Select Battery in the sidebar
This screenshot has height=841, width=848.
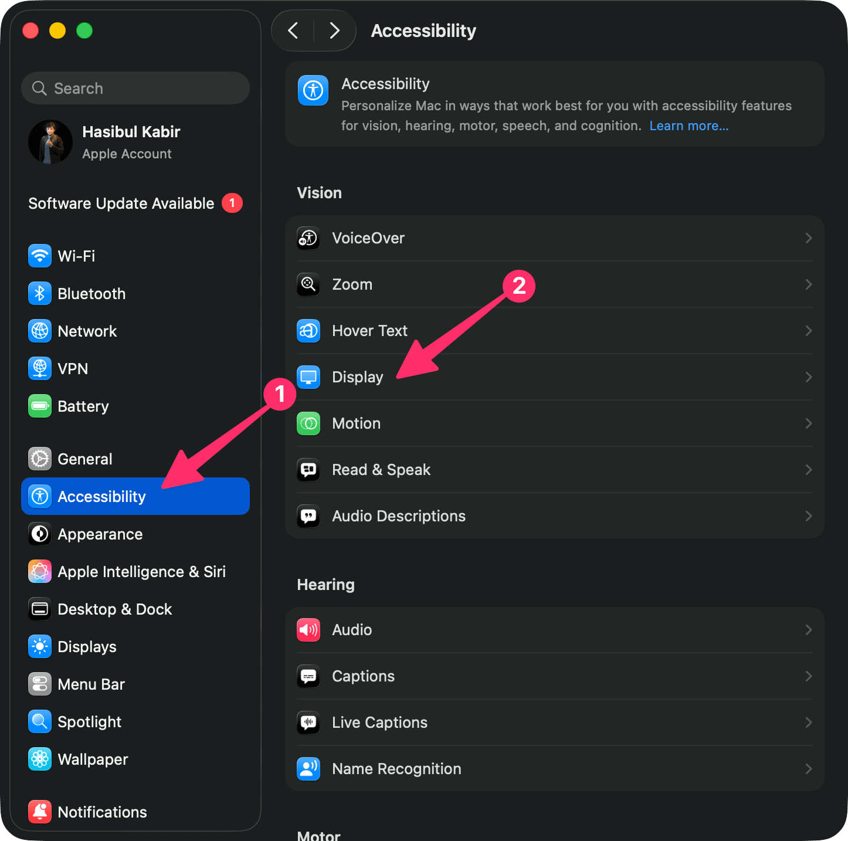pos(135,406)
